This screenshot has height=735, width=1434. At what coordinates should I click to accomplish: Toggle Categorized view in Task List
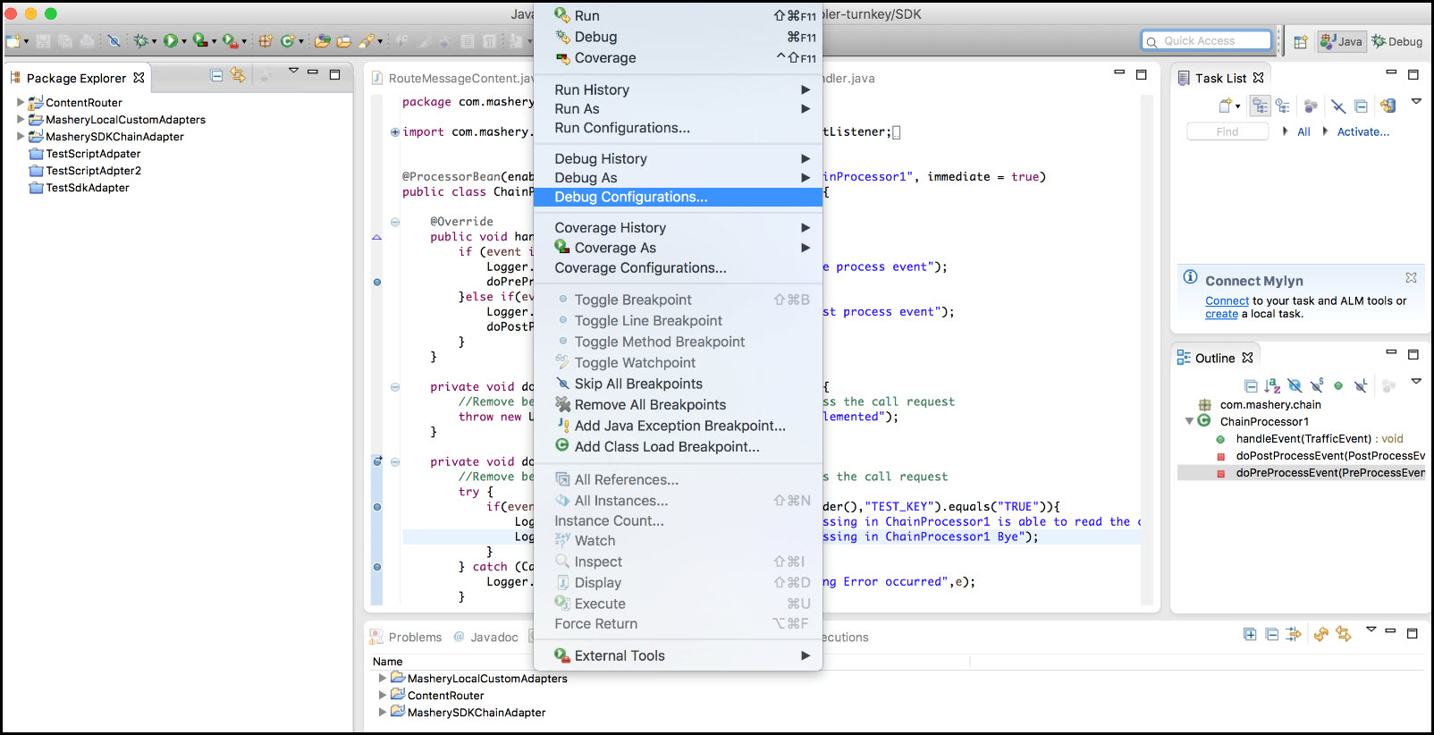pyautogui.click(x=1260, y=106)
